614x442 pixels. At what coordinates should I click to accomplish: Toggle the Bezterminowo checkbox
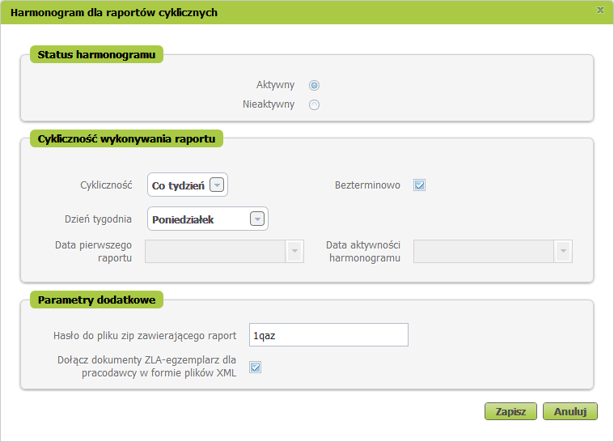419,185
